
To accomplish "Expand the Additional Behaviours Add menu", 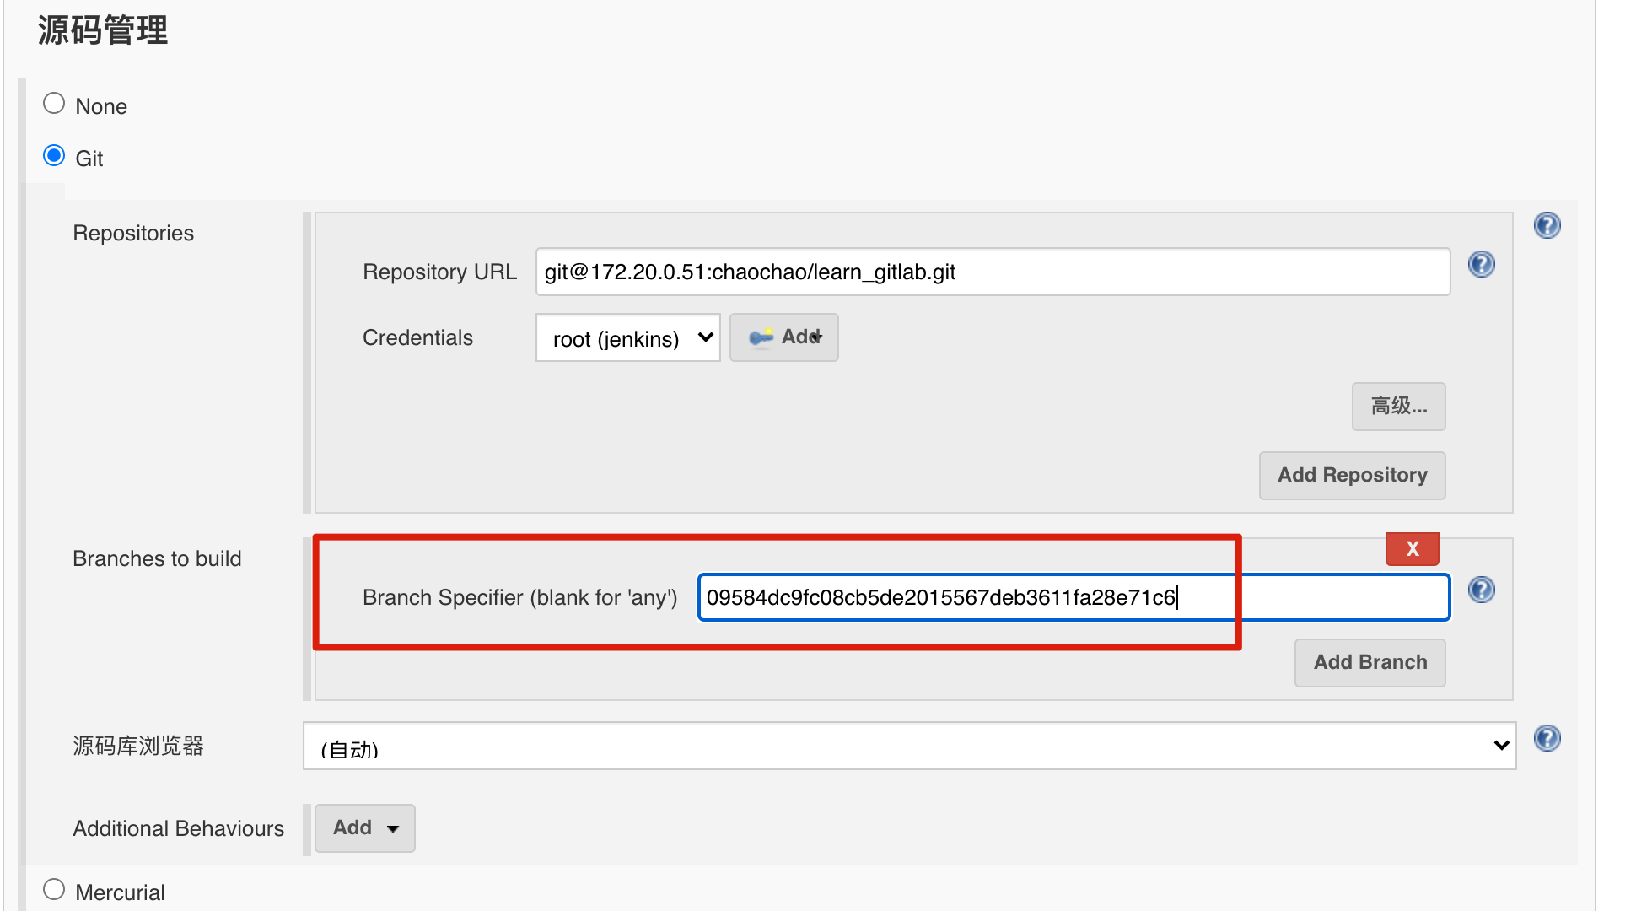I will click(364, 828).
